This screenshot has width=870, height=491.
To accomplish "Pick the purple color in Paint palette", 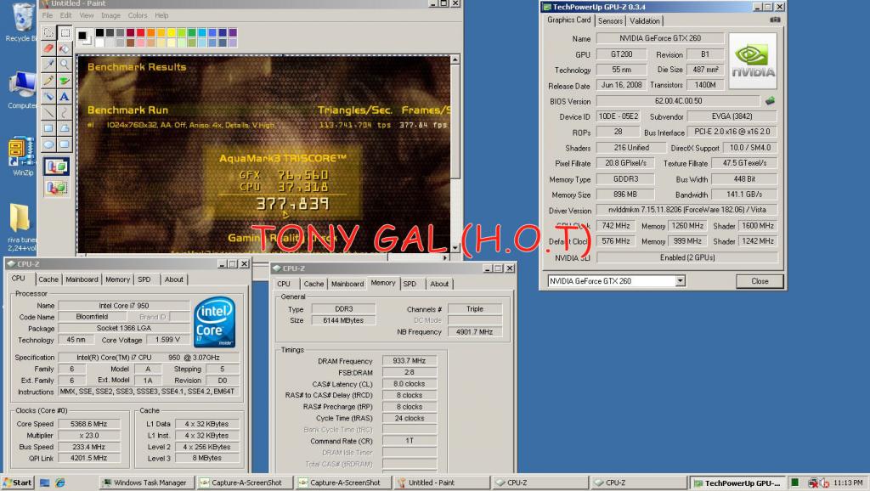I will click(233, 33).
